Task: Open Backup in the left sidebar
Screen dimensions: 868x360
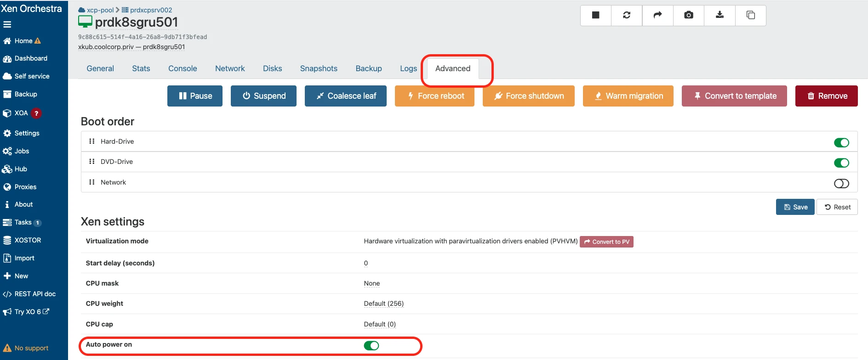Action: click(20, 94)
